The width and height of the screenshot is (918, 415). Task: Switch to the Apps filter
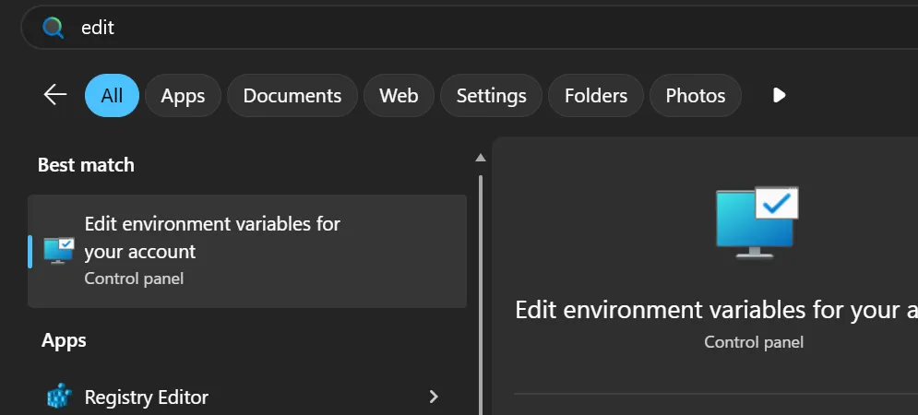click(x=183, y=95)
